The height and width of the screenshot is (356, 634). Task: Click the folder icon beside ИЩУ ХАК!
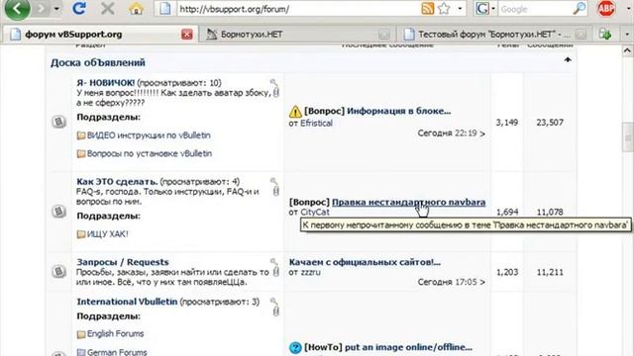pyautogui.click(x=81, y=234)
